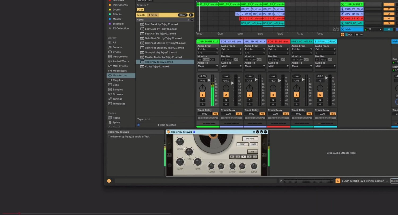
Task: Open track 3 Audio To dropdown
Action: click(255, 66)
